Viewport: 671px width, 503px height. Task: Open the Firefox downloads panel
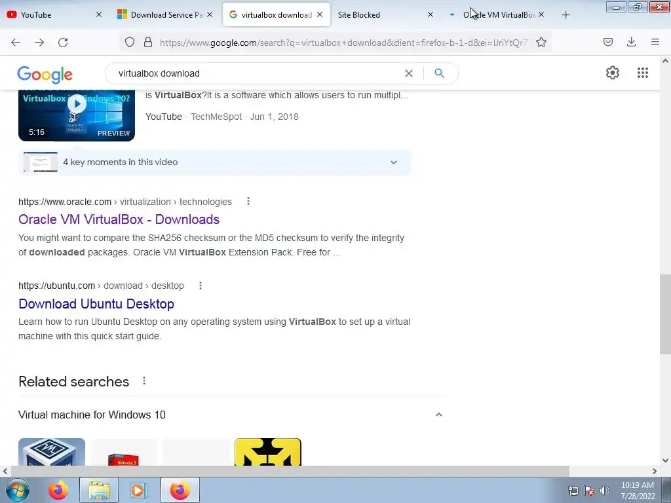coord(631,42)
